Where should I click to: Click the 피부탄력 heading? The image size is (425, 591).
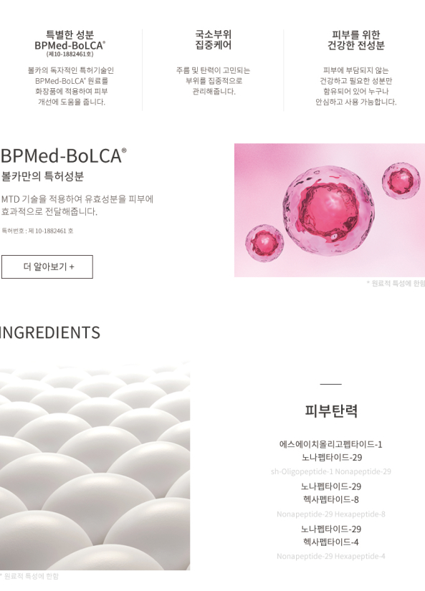(331, 411)
